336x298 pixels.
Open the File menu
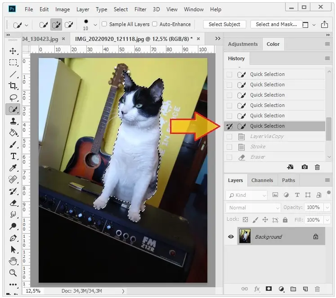tap(29, 9)
